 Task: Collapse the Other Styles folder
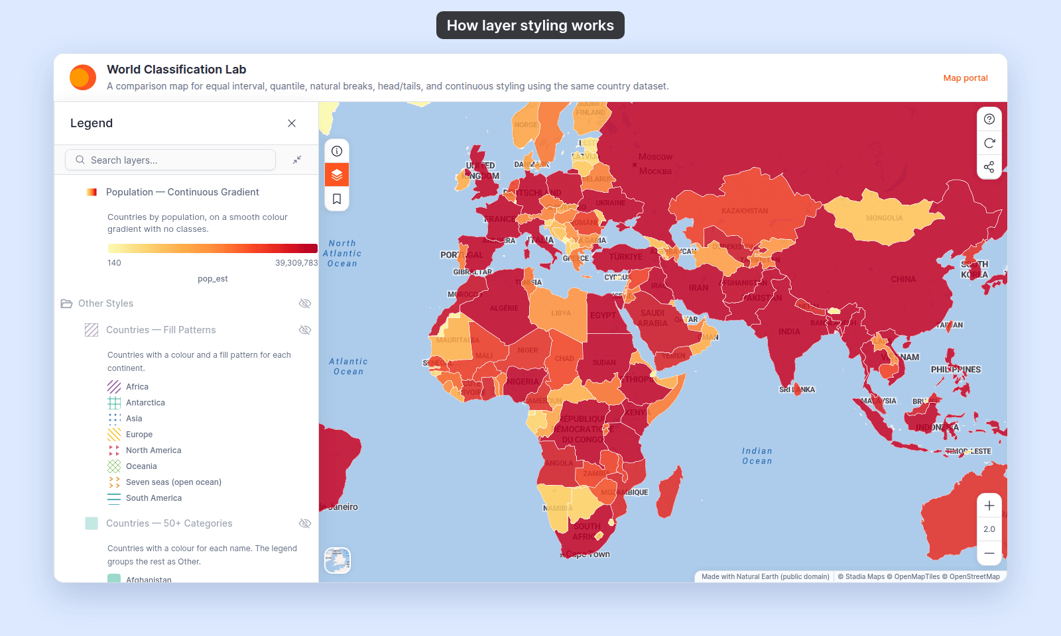[66, 303]
